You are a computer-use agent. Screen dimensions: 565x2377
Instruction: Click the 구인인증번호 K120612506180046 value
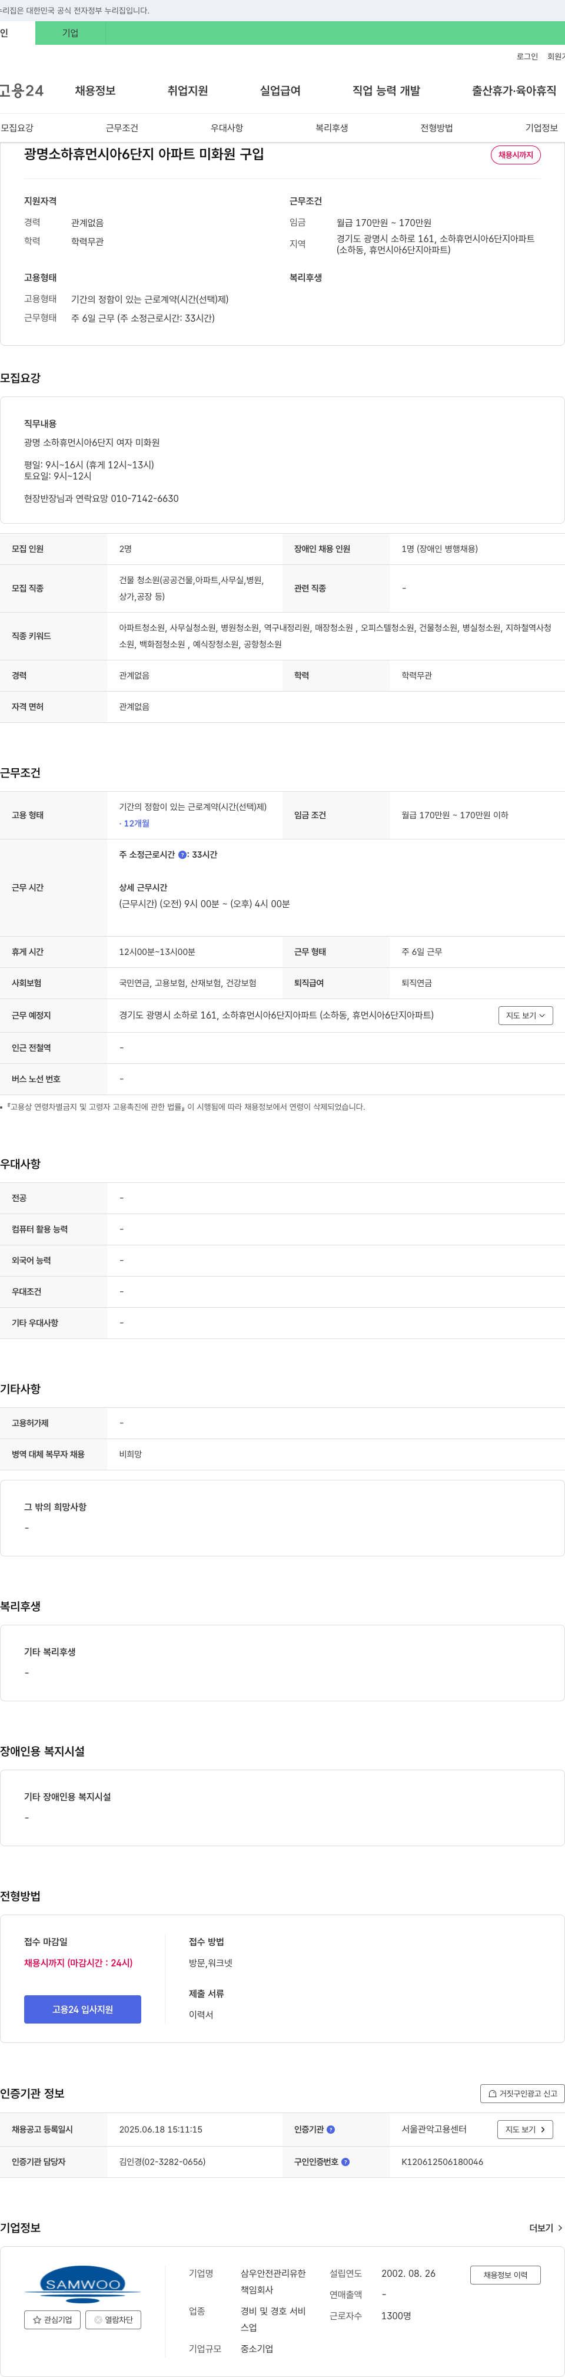pyautogui.click(x=443, y=2162)
